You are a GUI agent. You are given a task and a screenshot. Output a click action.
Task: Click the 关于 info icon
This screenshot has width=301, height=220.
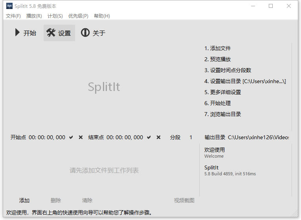(x=85, y=33)
